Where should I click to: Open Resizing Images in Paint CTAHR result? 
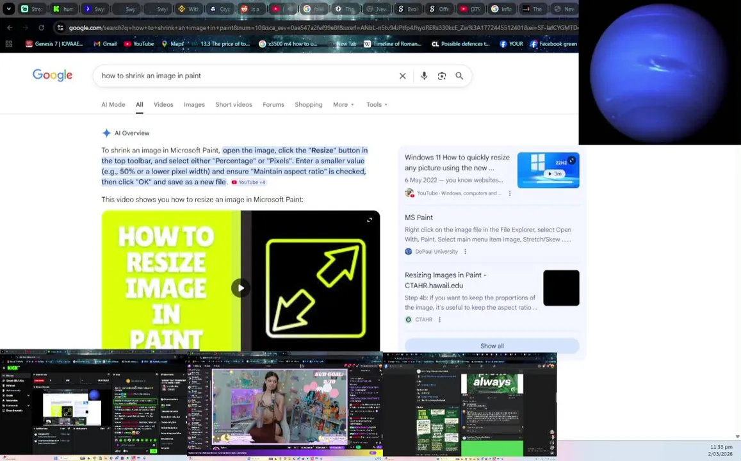click(x=445, y=280)
